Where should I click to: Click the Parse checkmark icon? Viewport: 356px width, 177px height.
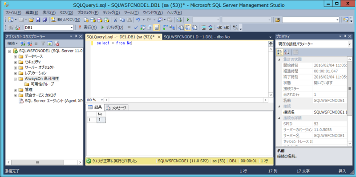tap(136, 28)
